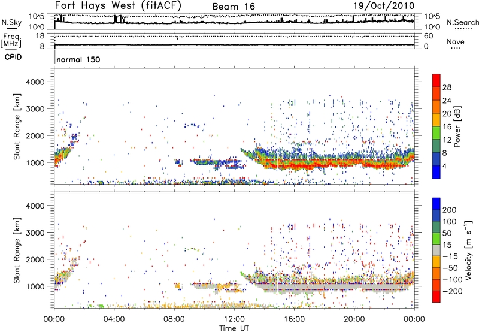The width and height of the screenshot is (479, 332).
Task: Click the 'CPID' label
Action: pyautogui.click(x=13, y=57)
